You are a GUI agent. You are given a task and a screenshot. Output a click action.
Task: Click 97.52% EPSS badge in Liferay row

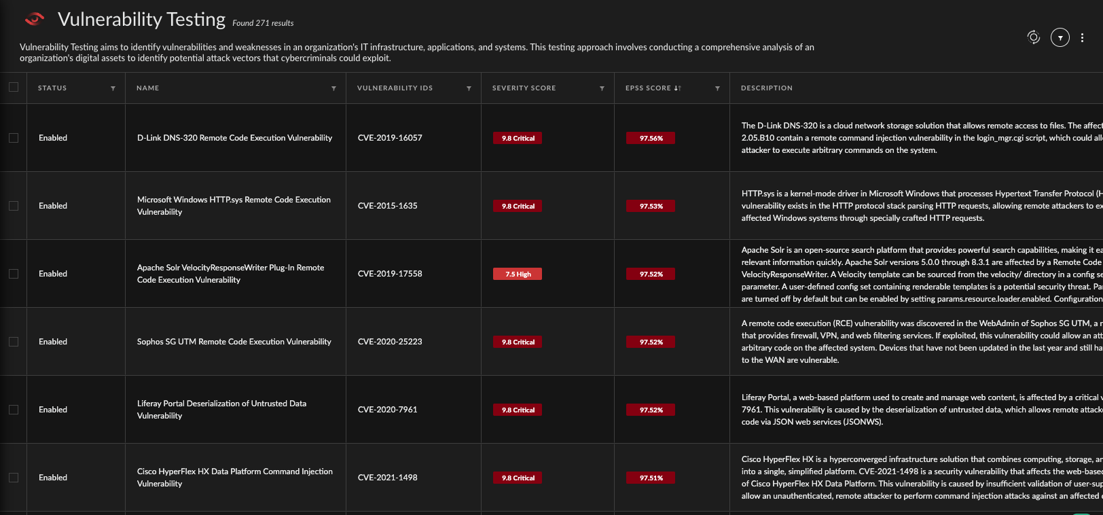pyautogui.click(x=651, y=410)
